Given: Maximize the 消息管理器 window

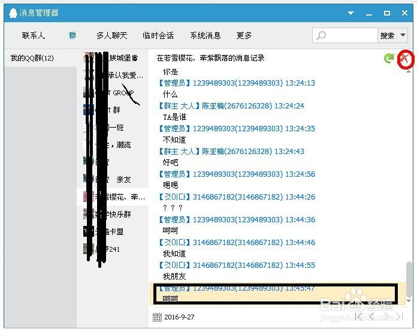Looking at the screenshot, I should 387,13.
